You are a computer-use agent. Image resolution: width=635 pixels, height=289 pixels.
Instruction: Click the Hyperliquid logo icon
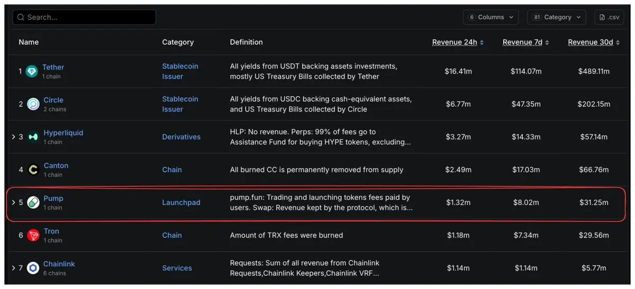[x=33, y=137]
